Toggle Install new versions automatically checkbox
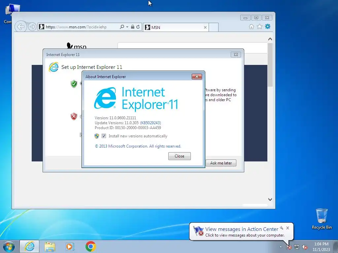 [x=104, y=136]
